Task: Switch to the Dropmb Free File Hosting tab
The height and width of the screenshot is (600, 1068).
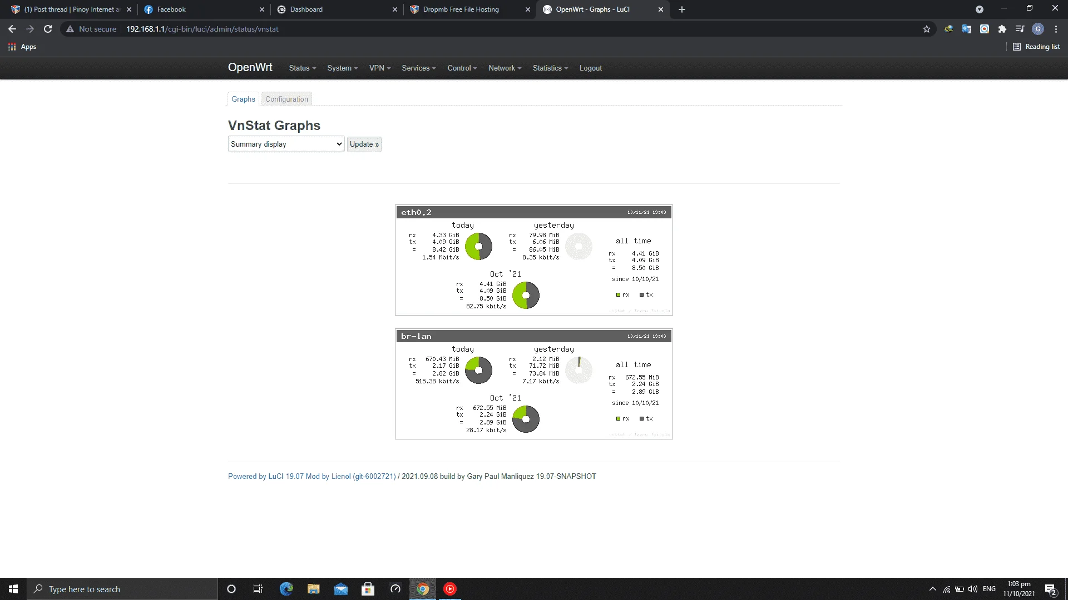Action: pyautogui.click(x=470, y=9)
